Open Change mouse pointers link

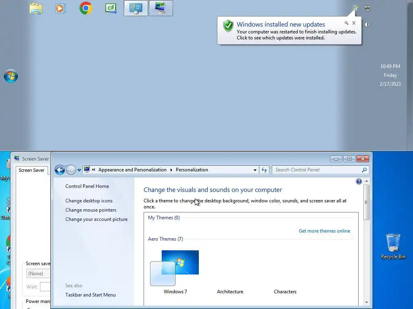(91, 210)
